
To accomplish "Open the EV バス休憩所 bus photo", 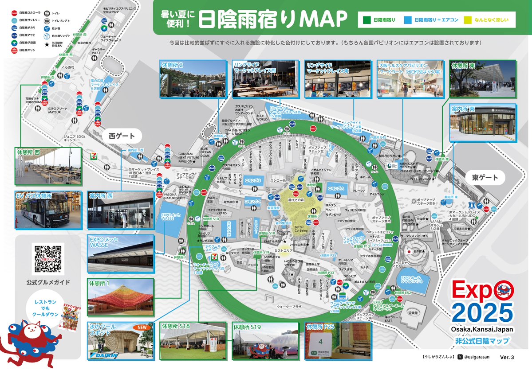I will coord(48,210).
